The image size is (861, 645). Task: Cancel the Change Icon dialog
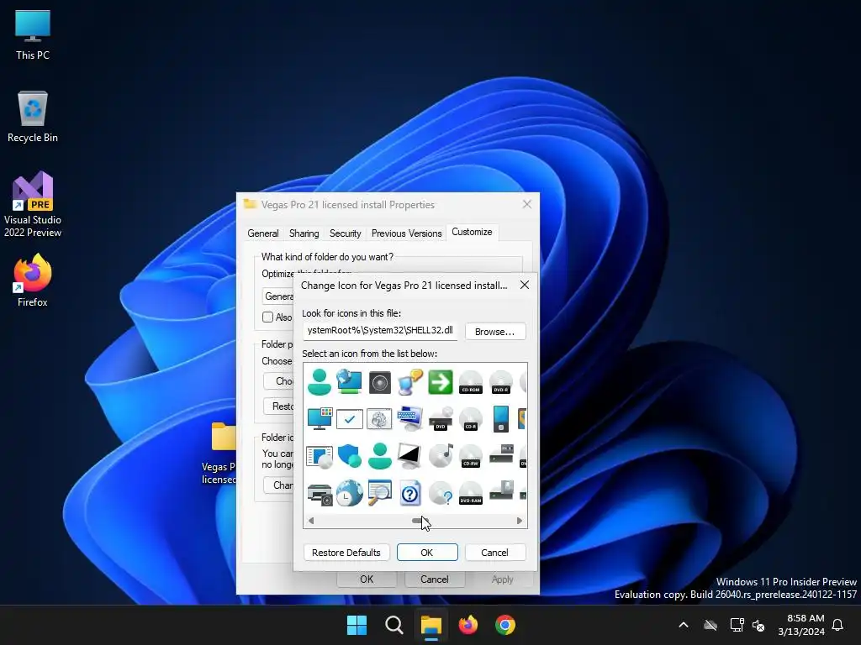495,553
